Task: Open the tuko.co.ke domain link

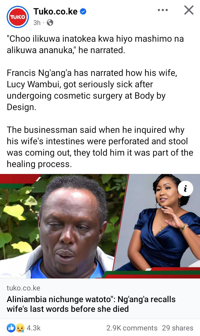Action: point(23,288)
